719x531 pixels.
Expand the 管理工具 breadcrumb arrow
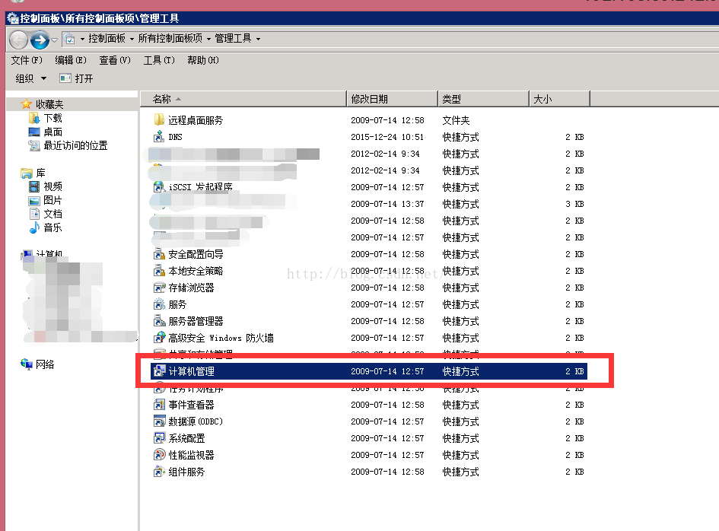tap(259, 39)
